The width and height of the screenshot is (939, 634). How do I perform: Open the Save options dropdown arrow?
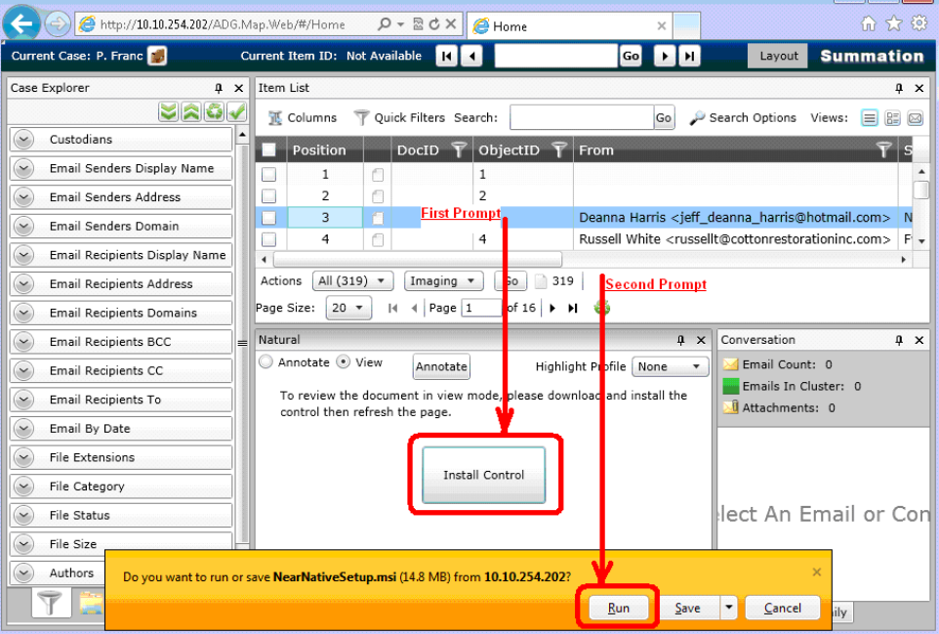point(729,607)
